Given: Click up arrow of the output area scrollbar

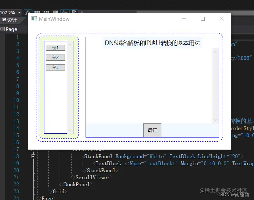Looking at the screenshot, I should [215, 52].
